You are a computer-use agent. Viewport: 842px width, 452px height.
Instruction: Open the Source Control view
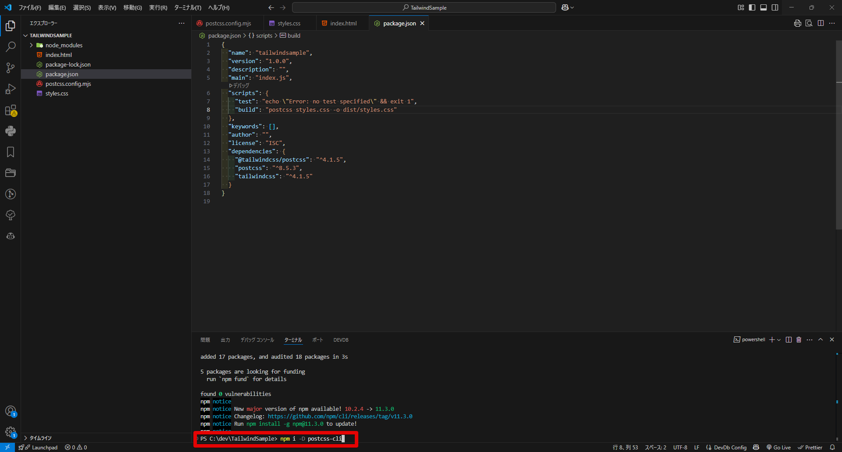tap(11, 68)
